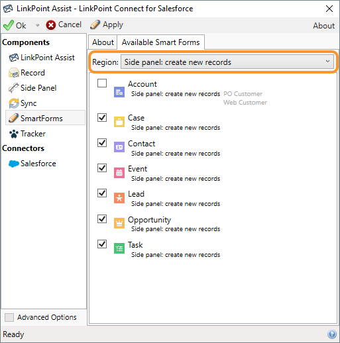
Task: Expand the Ok button dropdown arrow
Action: (37, 25)
